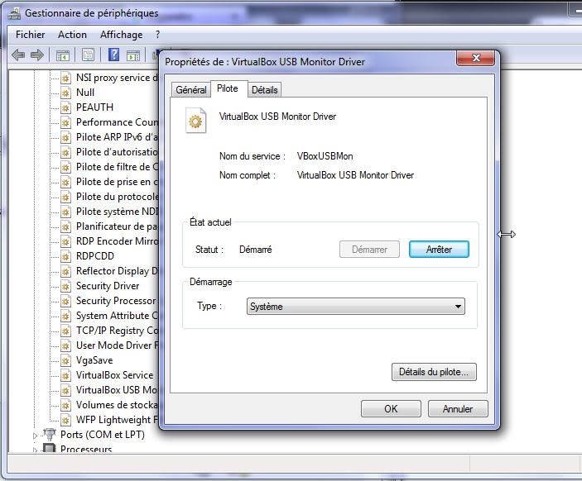Select Security Processor entry
The height and width of the screenshot is (481, 582).
[x=116, y=301]
